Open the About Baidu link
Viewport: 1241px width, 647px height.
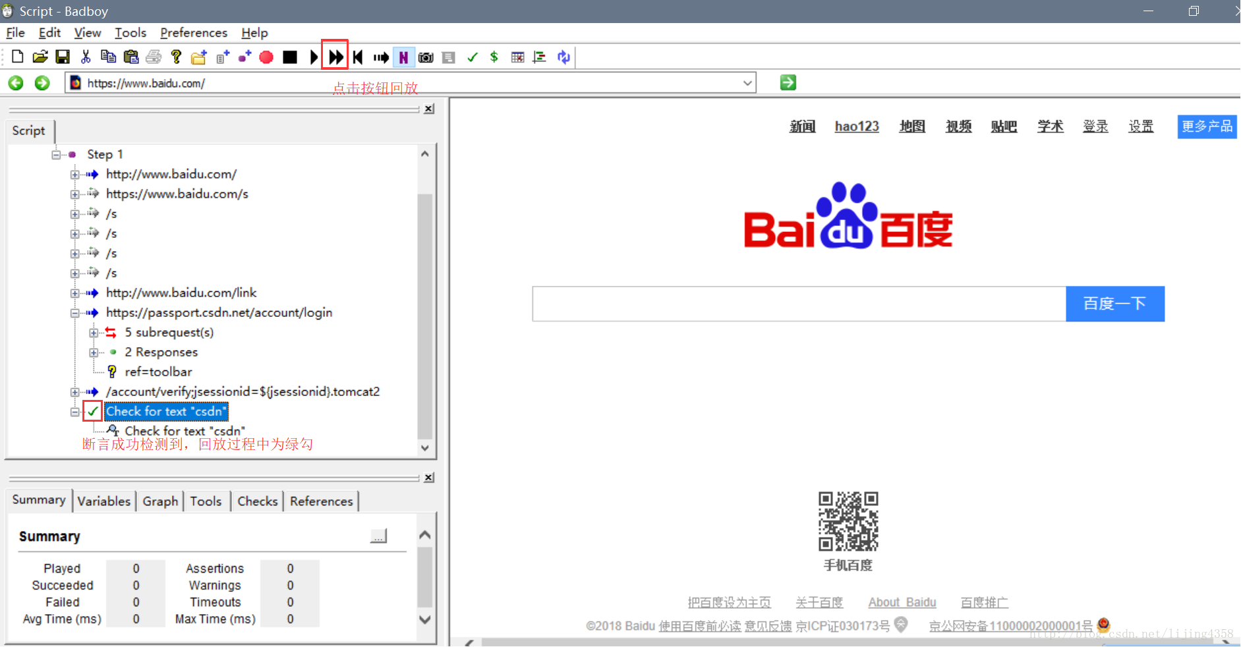(902, 602)
